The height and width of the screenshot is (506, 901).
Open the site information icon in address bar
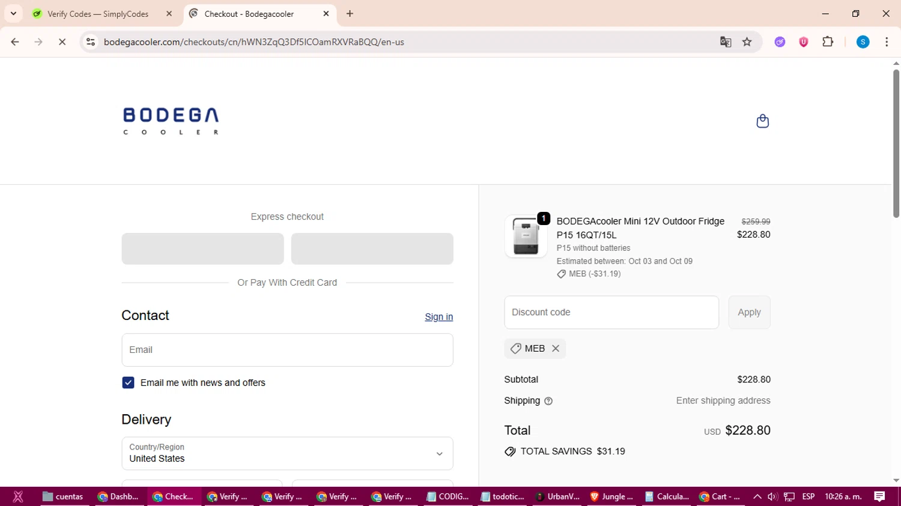pos(91,42)
